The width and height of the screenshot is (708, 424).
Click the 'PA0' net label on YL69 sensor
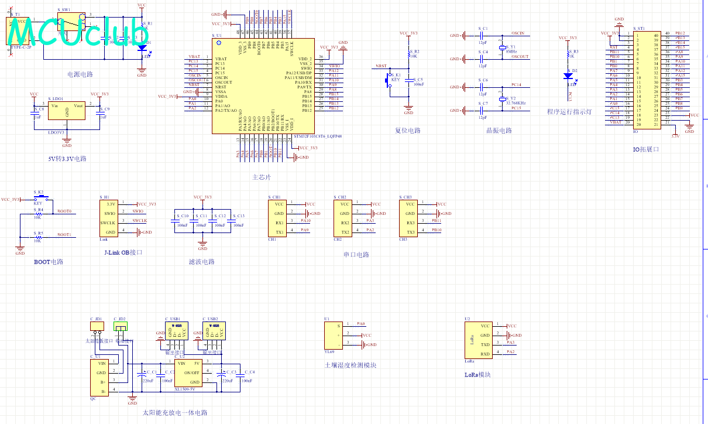click(x=361, y=324)
